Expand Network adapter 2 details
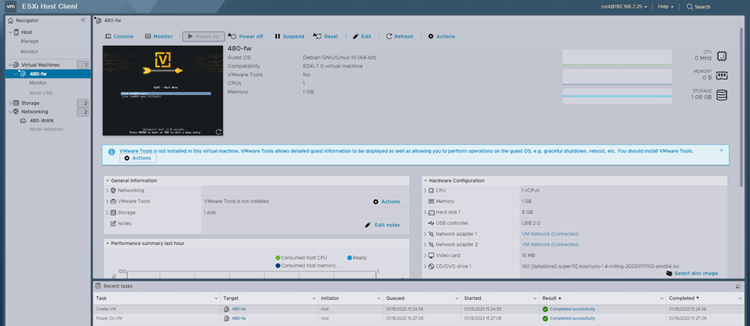 point(425,245)
